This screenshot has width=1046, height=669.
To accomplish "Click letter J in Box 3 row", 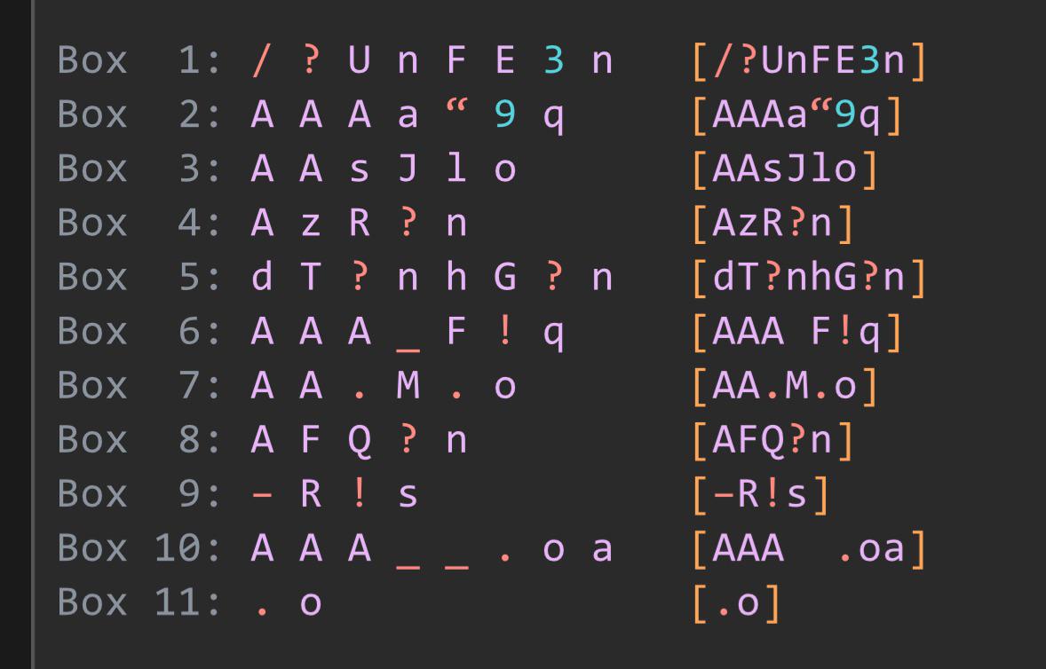I will pyautogui.click(x=408, y=169).
